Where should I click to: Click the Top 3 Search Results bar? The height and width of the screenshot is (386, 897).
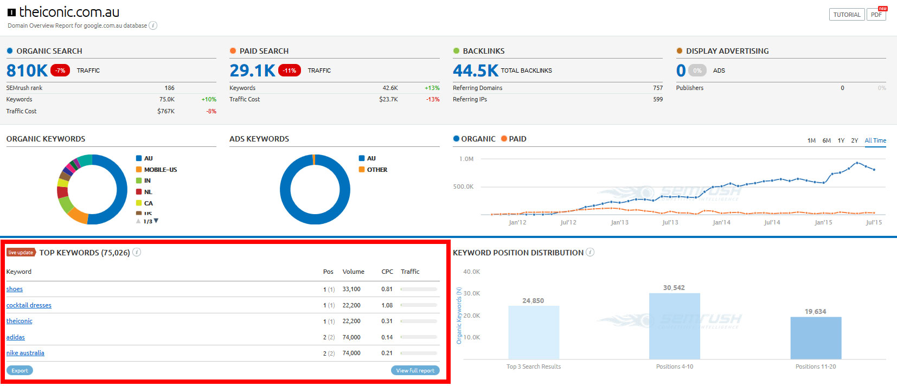(534, 332)
